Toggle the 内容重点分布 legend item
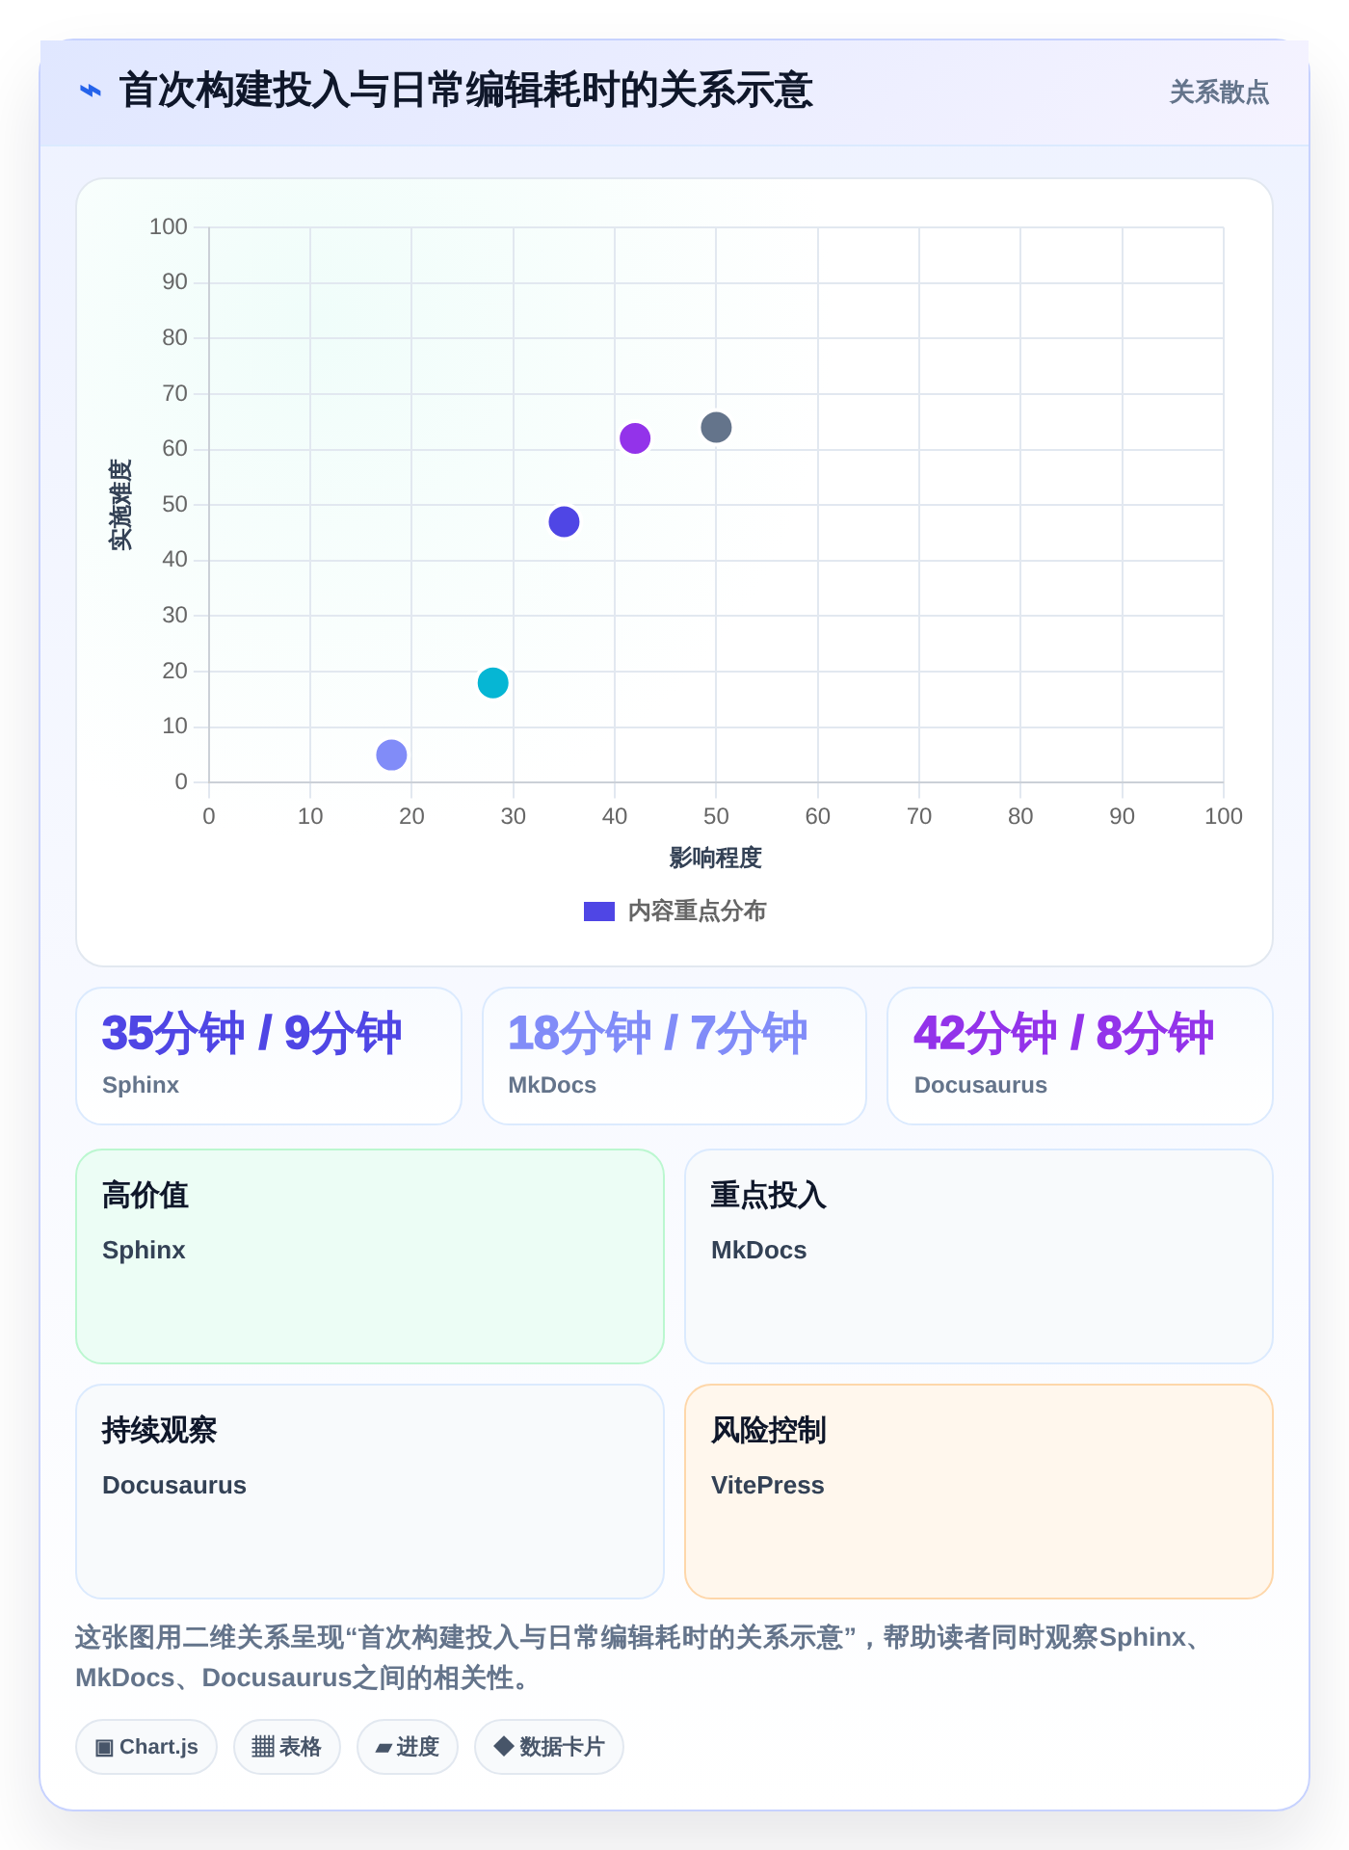The image size is (1349, 1850). [674, 911]
